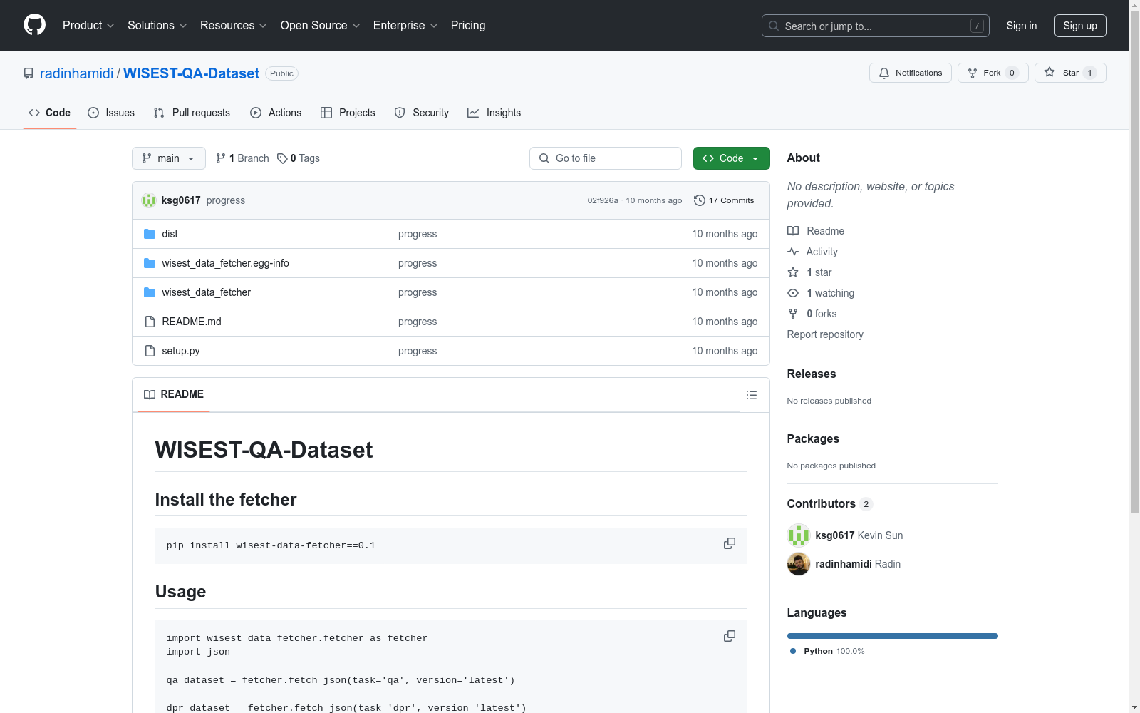The height and width of the screenshot is (713, 1140).
Task: Select the README tab in file viewer
Action: pos(174,394)
